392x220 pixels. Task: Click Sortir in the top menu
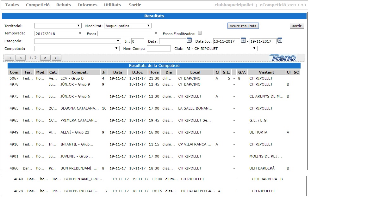(x=135, y=5)
